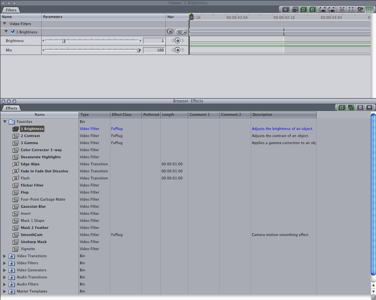Switch to the Filters tab
The height and width of the screenshot is (300, 376).
tap(11, 10)
